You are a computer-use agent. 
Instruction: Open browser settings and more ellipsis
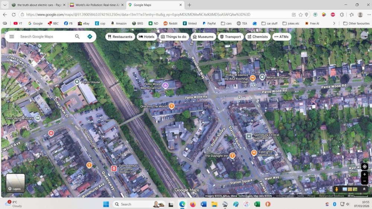pyautogui.click(x=369, y=15)
